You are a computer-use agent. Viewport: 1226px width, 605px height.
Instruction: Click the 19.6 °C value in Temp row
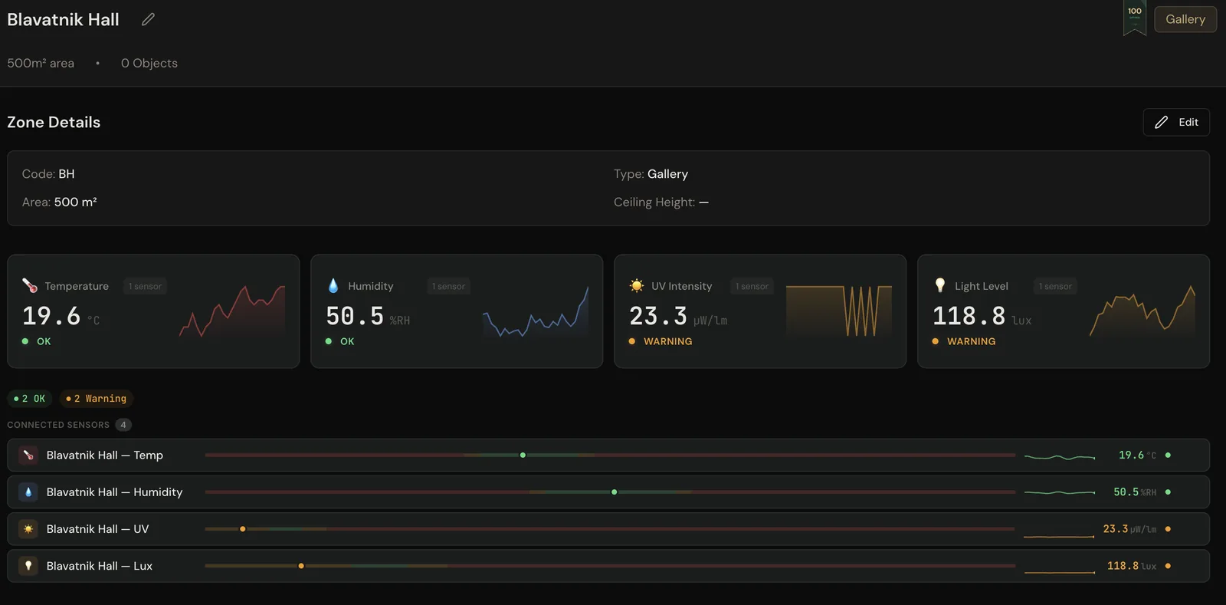pos(1137,455)
